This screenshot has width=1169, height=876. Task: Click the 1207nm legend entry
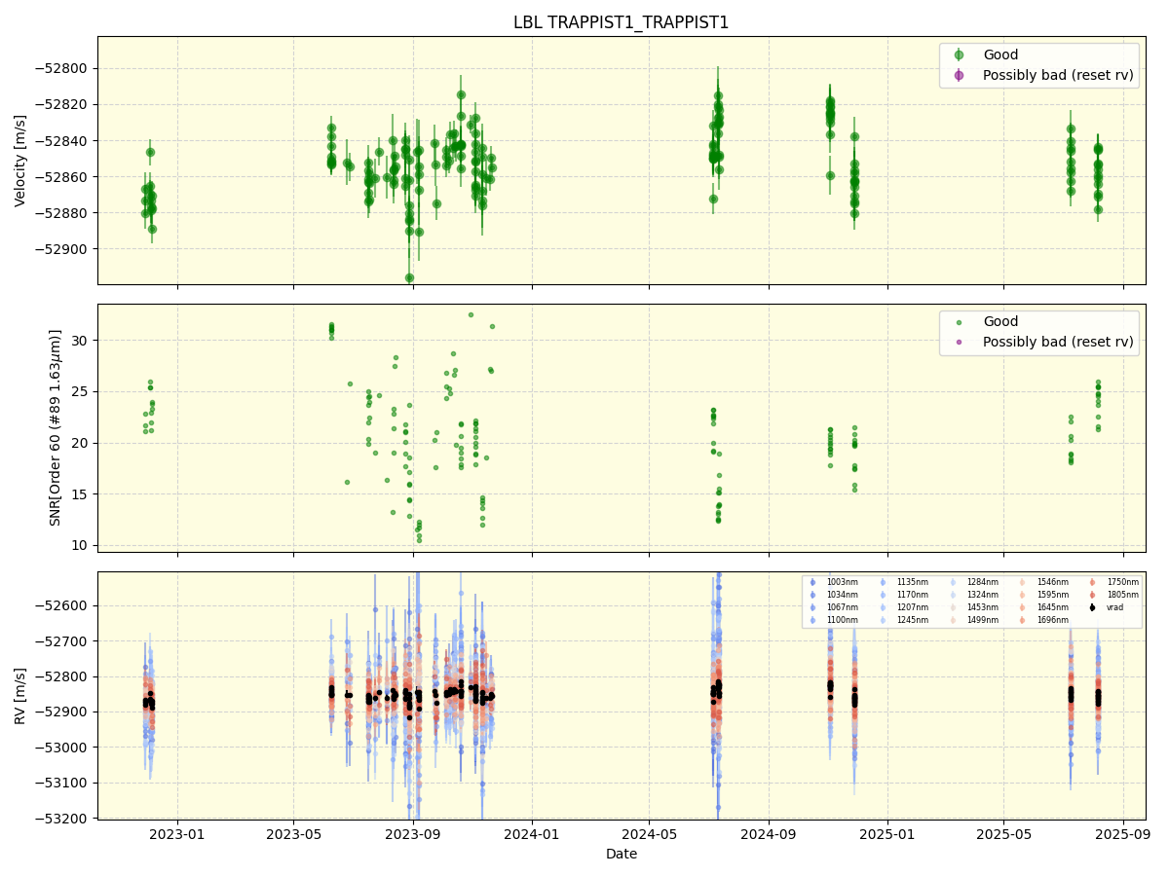click(x=904, y=607)
